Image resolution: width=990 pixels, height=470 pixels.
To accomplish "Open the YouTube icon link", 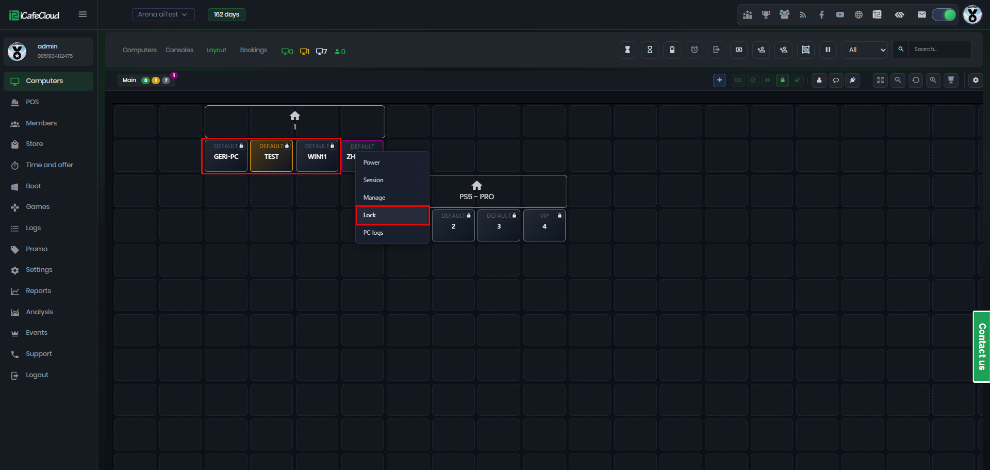I will coord(840,14).
